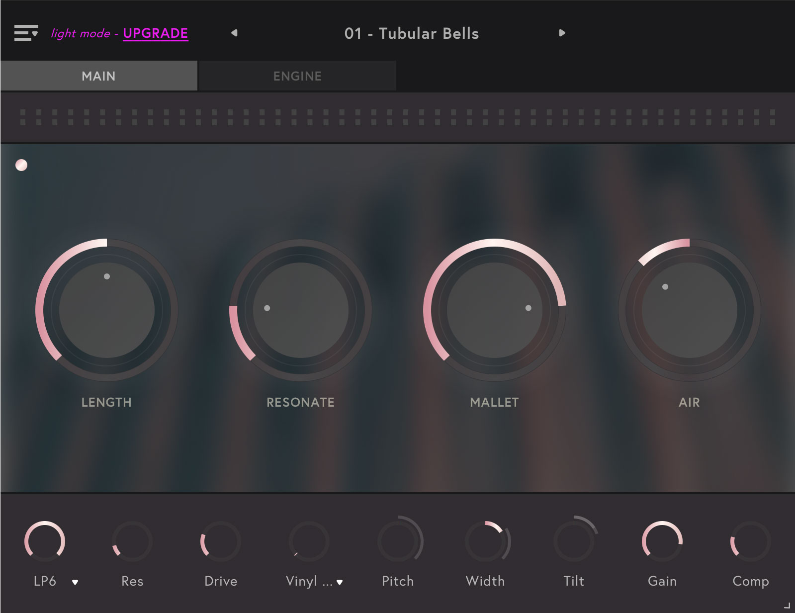
Task: Click the Res label
Action: (132, 581)
